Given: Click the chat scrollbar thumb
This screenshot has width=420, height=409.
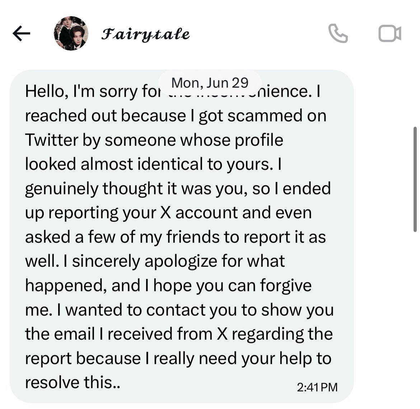Looking at the screenshot, I should tap(415, 179).
